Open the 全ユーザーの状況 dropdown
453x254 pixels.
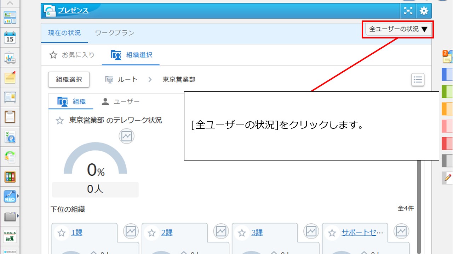(398, 29)
